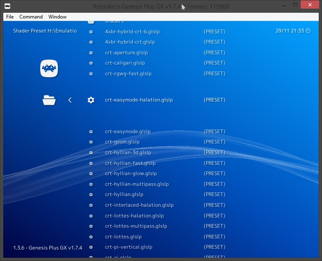Click gear icon beside crt-hyllian-3d.glslp
This screenshot has height=261, width=322.
91,153
